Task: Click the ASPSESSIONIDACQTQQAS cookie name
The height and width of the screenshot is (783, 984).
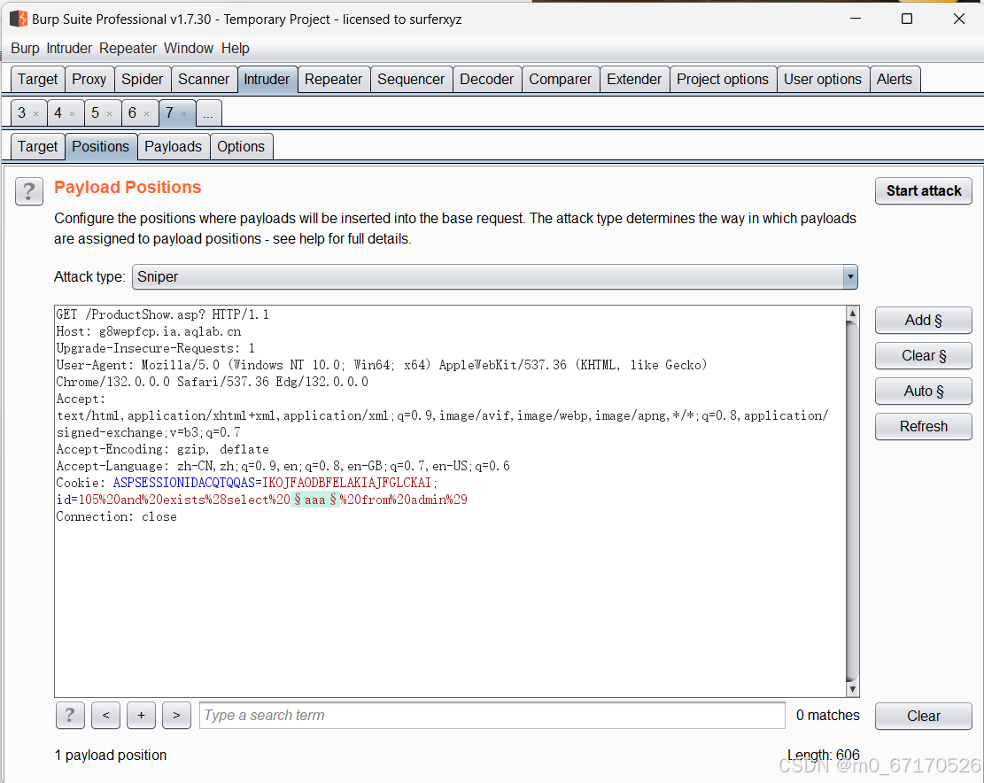Action: click(x=184, y=483)
